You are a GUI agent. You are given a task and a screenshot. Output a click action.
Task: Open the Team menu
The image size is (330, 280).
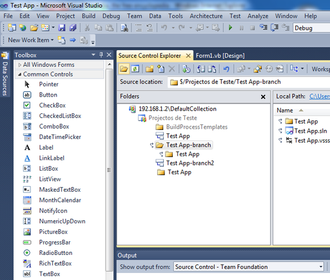click(x=135, y=16)
